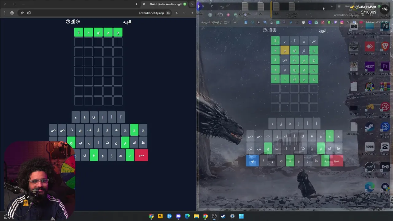This screenshot has height=221, width=393.
Task: Click the yellow م tile in right grid
Action: click(x=285, y=50)
